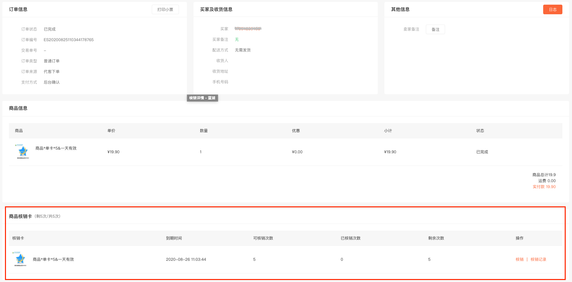572x282 pixels.
Task: Open the 日志 log button
Action: tap(552, 10)
